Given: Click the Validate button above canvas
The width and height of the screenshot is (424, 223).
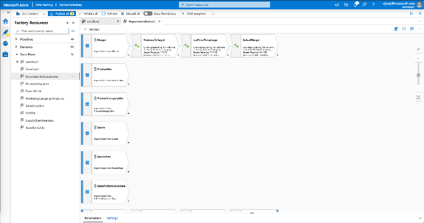Looking at the screenshot, I should 92,29.
